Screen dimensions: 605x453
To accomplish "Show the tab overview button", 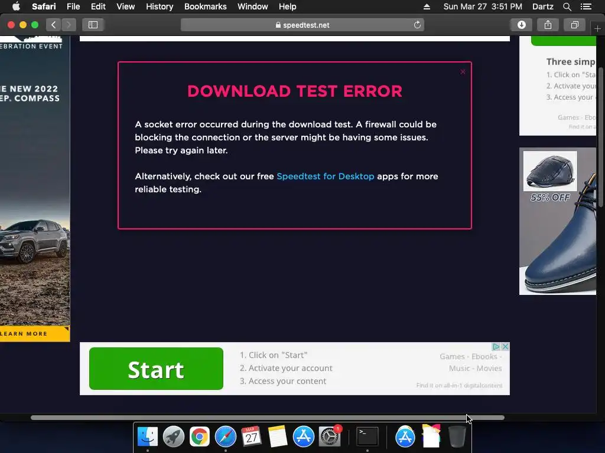I will (x=574, y=25).
